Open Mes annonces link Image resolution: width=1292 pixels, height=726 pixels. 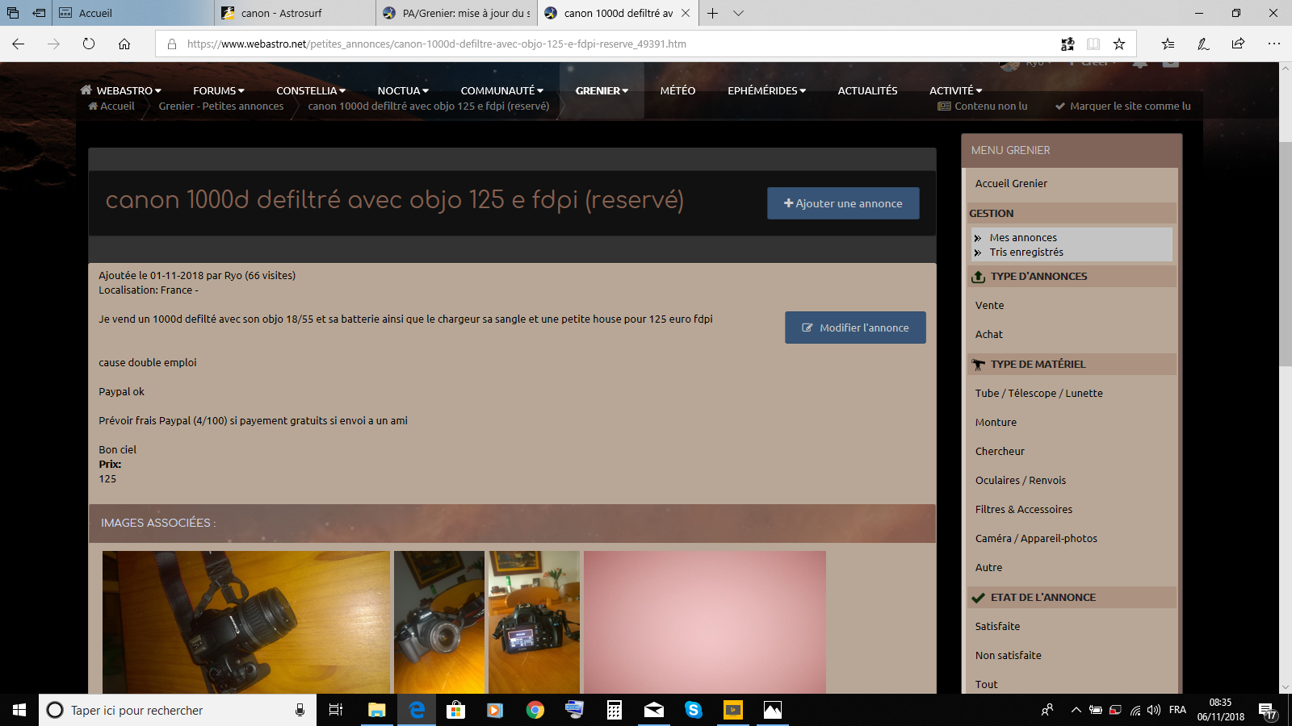click(1023, 237)
